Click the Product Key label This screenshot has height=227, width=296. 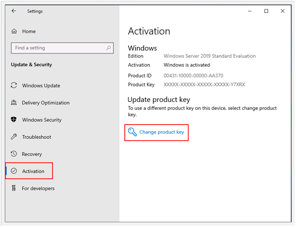[x=141, y=85]
